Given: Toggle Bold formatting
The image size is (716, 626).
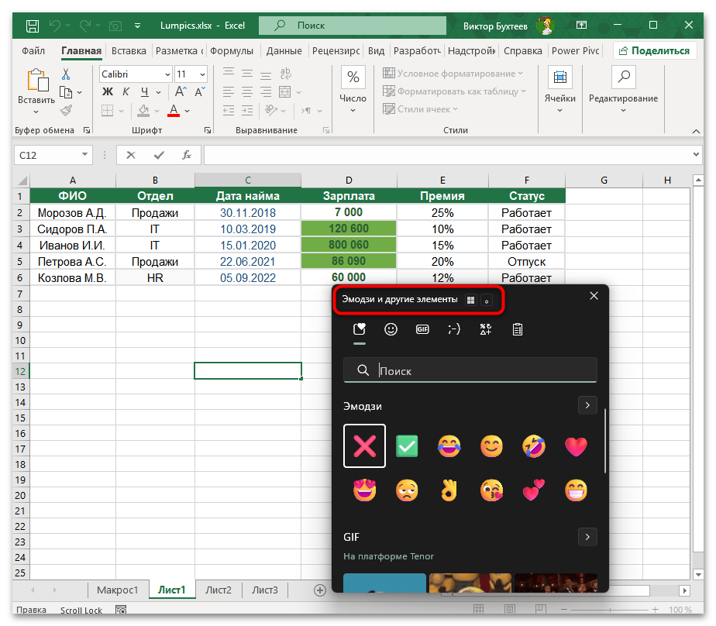Looking at the screenshot, I should coord(108,92).
